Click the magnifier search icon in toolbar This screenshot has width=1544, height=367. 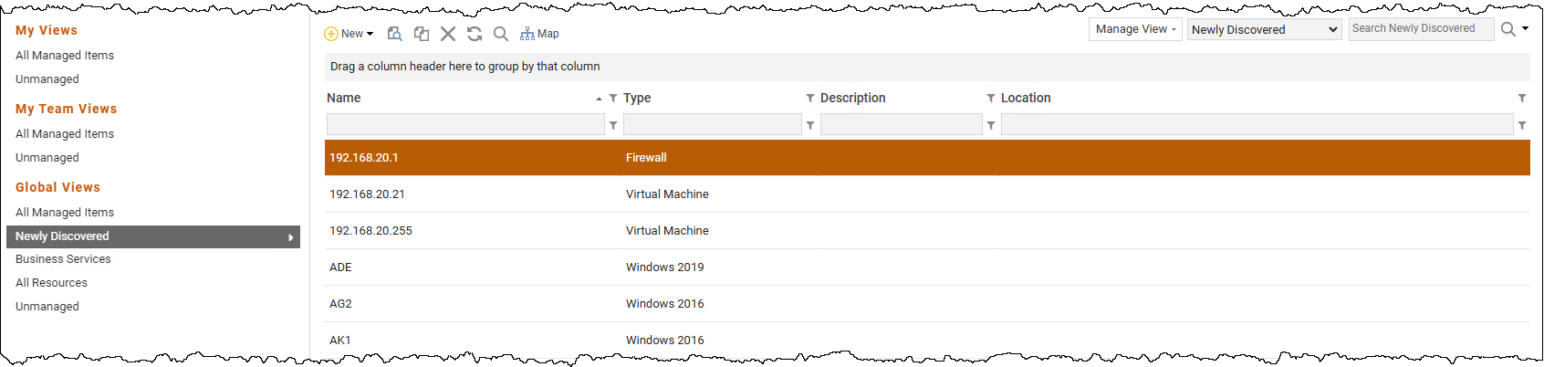click(501, 34)
